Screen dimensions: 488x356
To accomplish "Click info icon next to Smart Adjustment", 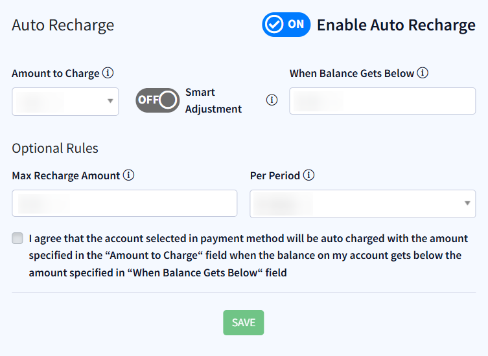I will pos(272,100).
